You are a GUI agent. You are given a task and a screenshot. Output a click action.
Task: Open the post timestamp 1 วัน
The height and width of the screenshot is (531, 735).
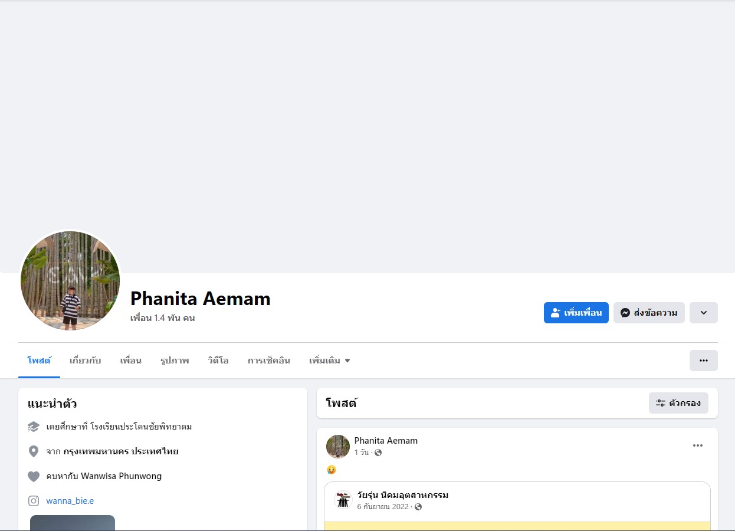point(362,453)
